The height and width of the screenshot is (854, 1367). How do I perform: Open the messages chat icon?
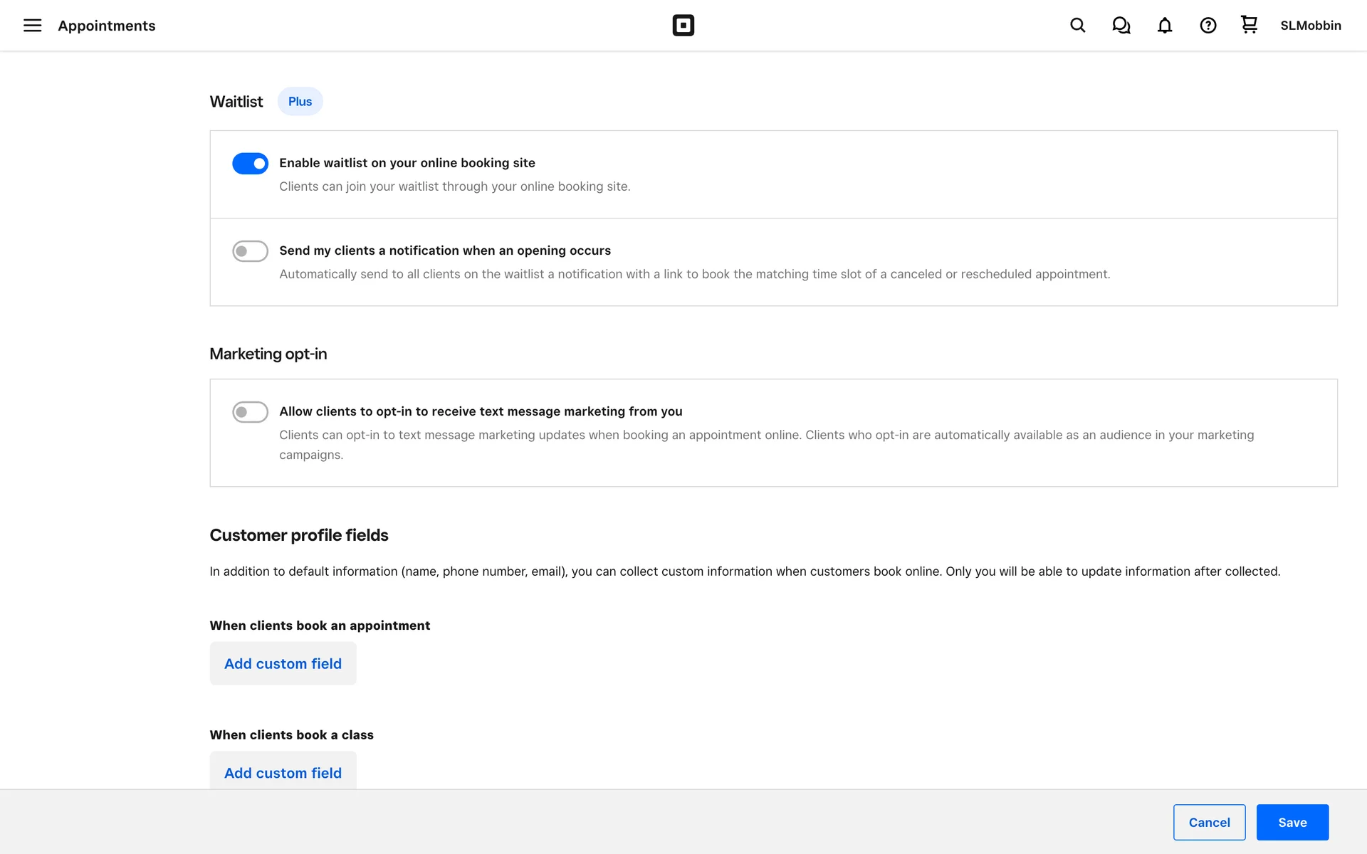[1121, 26]
